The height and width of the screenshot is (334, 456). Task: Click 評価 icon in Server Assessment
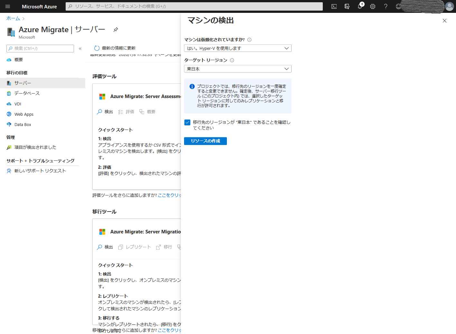121,112
